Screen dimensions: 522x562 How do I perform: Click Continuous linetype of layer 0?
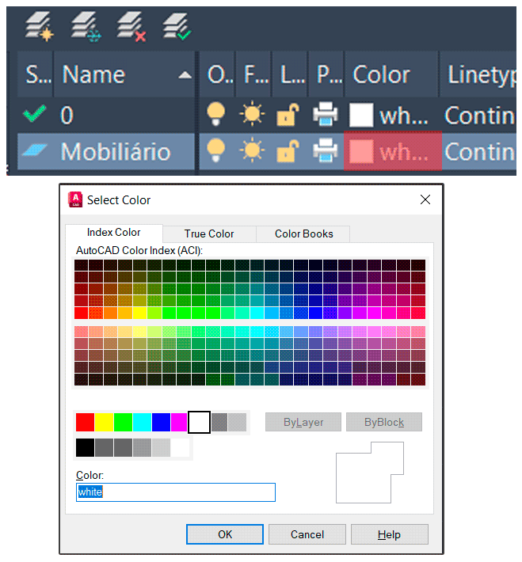[480, 116]
